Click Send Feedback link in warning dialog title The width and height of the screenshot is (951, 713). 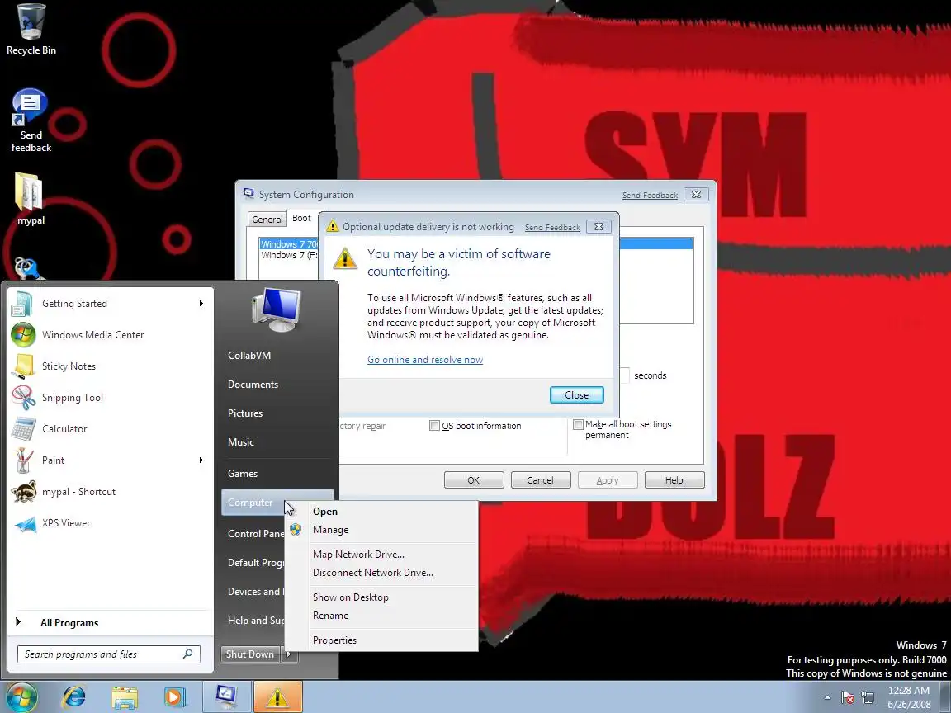click(x=552, y=228)
